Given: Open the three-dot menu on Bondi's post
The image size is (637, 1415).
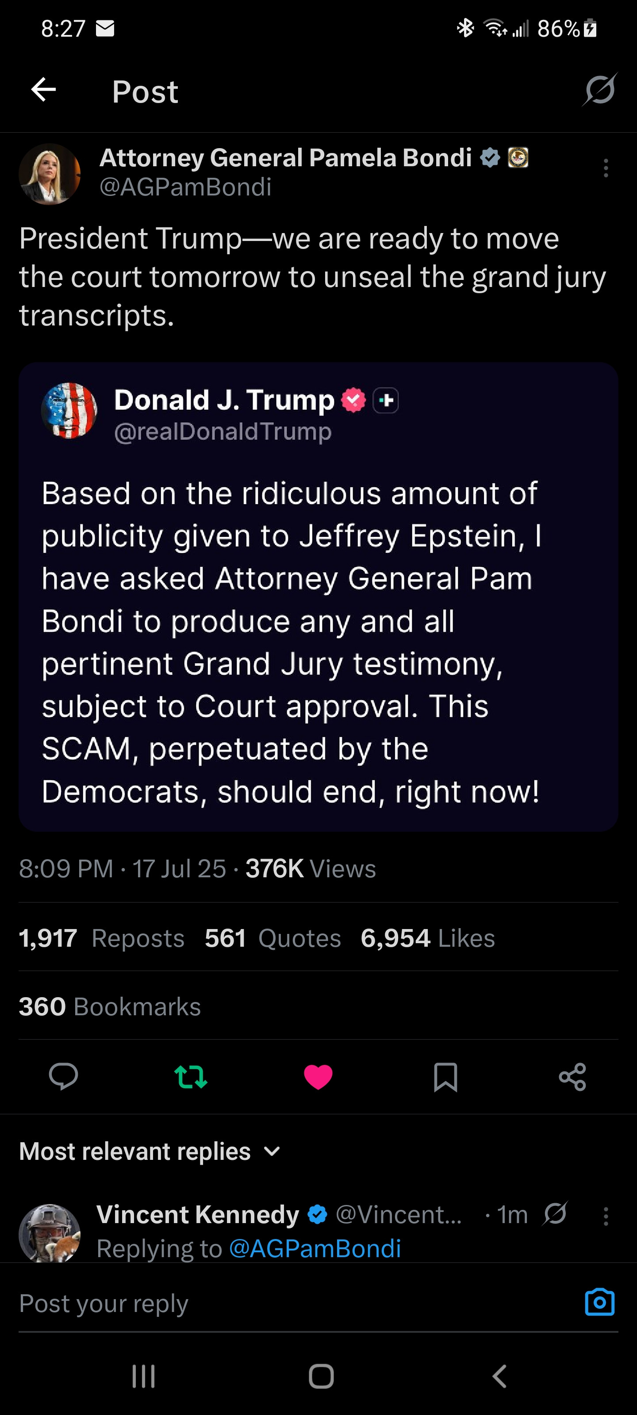Looking at the screenshot, I should tap(606, 168).
